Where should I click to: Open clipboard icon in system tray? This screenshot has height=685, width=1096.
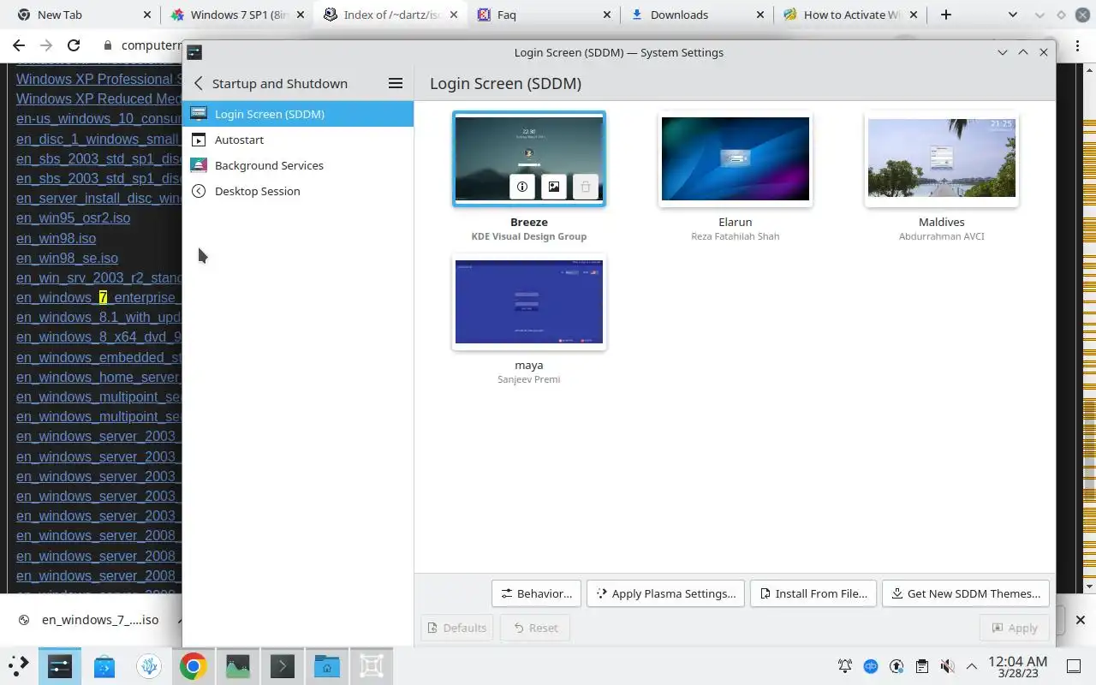[x=921, y=665]
